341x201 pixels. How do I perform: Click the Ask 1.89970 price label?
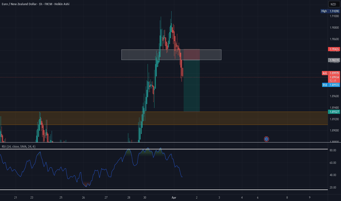click(x=331, y=73)
